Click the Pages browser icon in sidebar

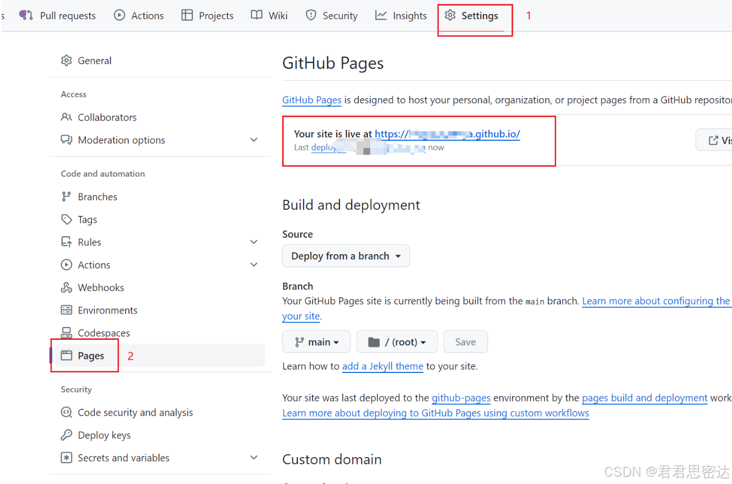point(67,356)
